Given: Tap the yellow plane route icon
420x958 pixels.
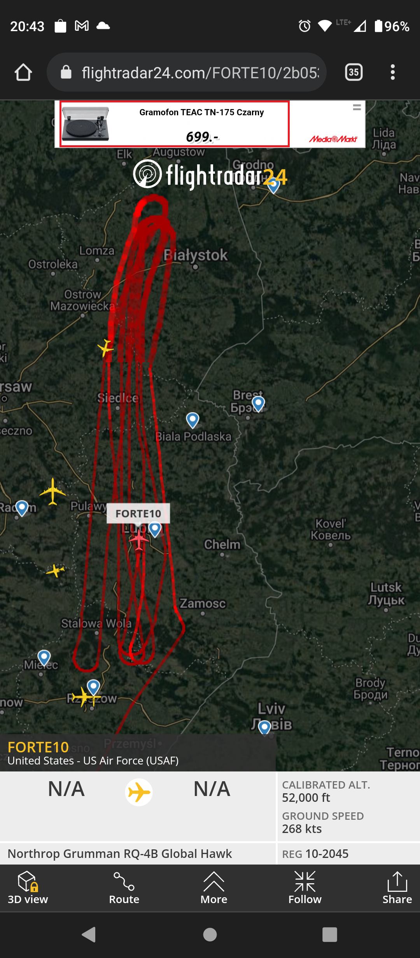Looking at the screenshot, I should click(139, 792).
